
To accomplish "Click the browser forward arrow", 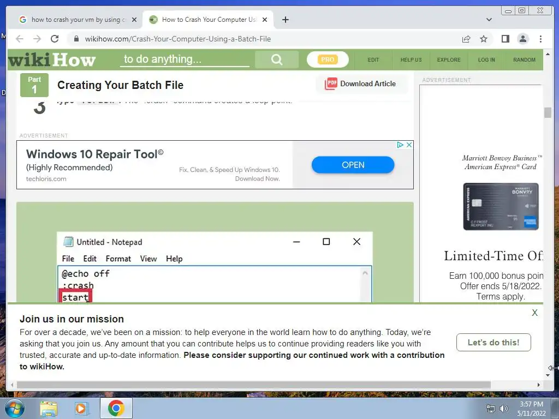I will [x=37, y=39].
